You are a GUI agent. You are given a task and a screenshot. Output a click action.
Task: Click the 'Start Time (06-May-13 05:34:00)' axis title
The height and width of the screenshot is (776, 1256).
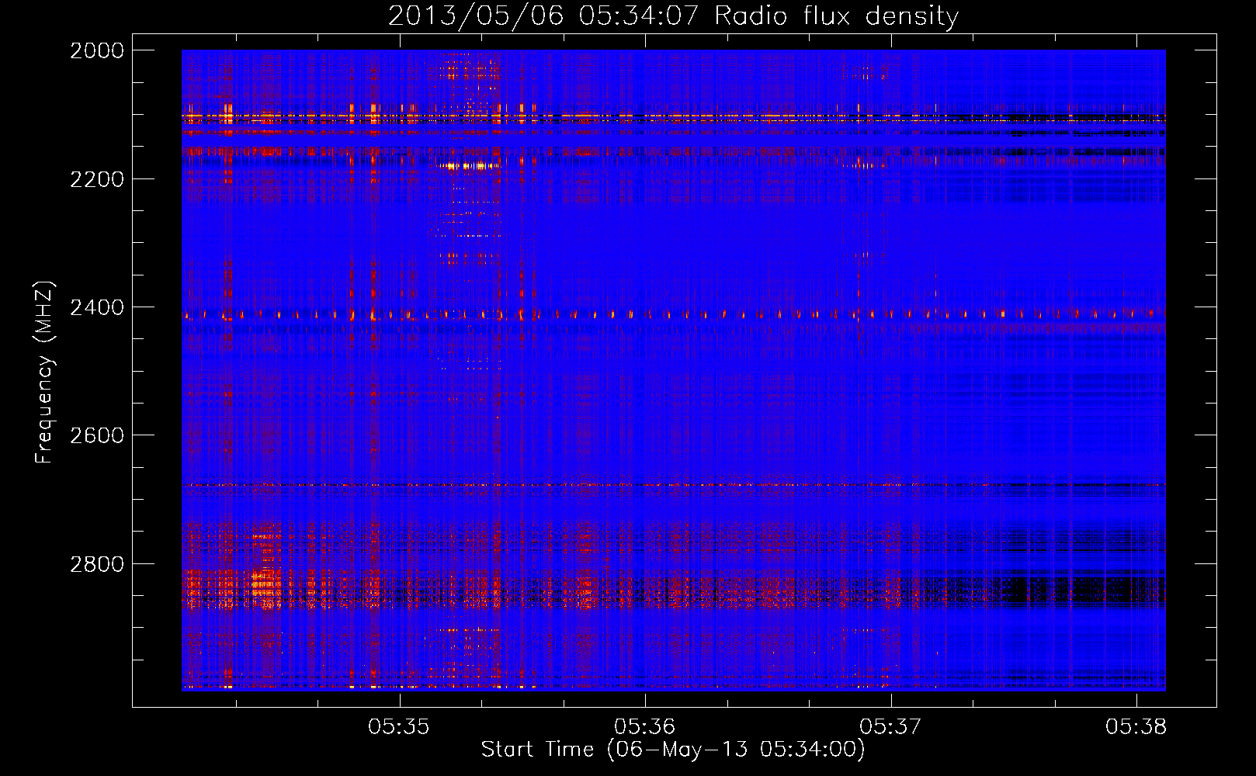pyautogui.click(x=673, y=750)
